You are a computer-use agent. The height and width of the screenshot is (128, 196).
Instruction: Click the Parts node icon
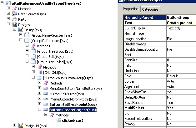(14, 19)
